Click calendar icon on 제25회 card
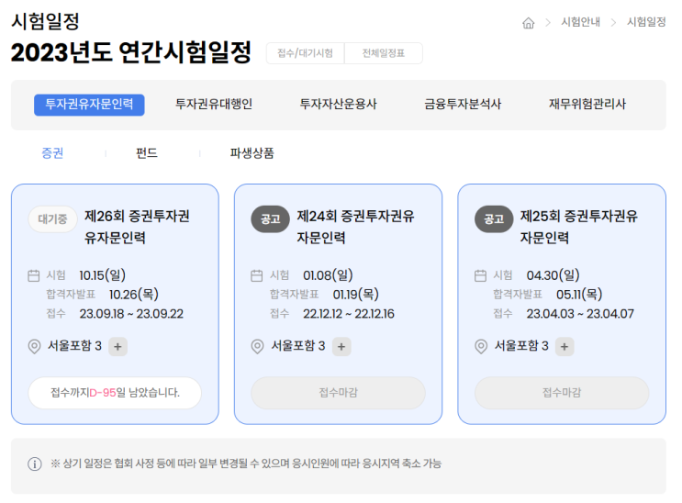 click(x=480, y=276)
